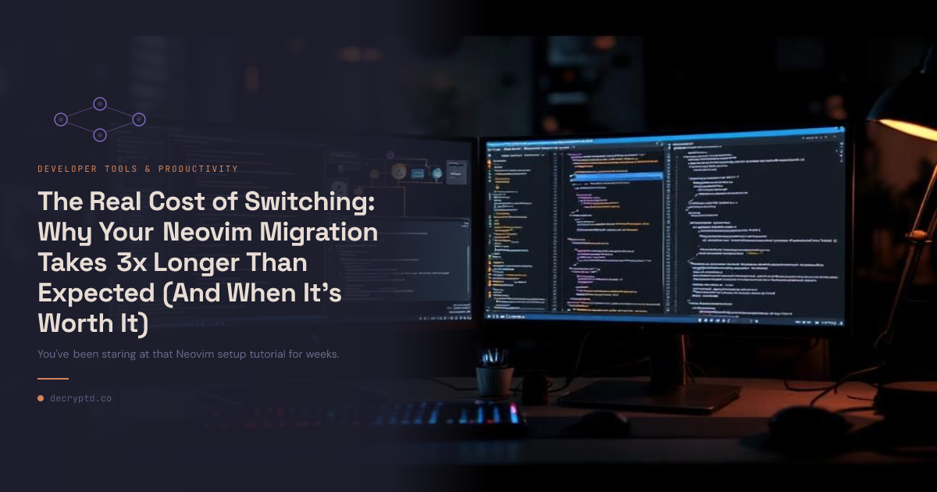
Task: Click the orange bullet dot beside decryptd.co
Action: tap(40, 398)
